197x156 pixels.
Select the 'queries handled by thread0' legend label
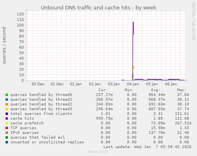tap(41, 95)
